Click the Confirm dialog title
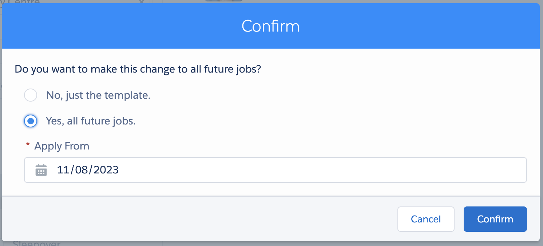This screenshot has height=246, width=543. tap(270, 26)
